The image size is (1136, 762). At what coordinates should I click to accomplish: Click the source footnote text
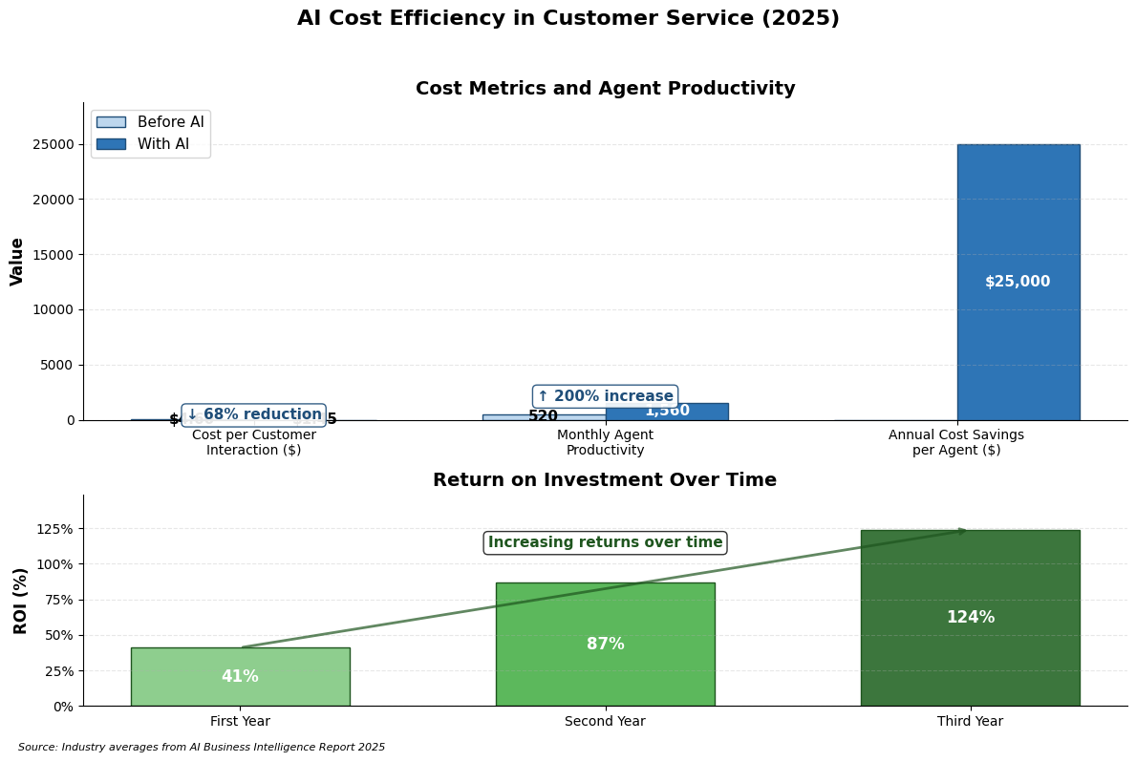202,748
